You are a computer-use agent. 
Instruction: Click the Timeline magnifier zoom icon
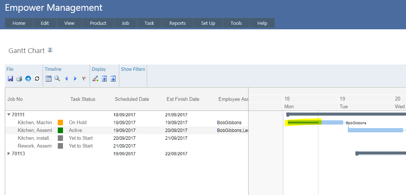(57, 79)
